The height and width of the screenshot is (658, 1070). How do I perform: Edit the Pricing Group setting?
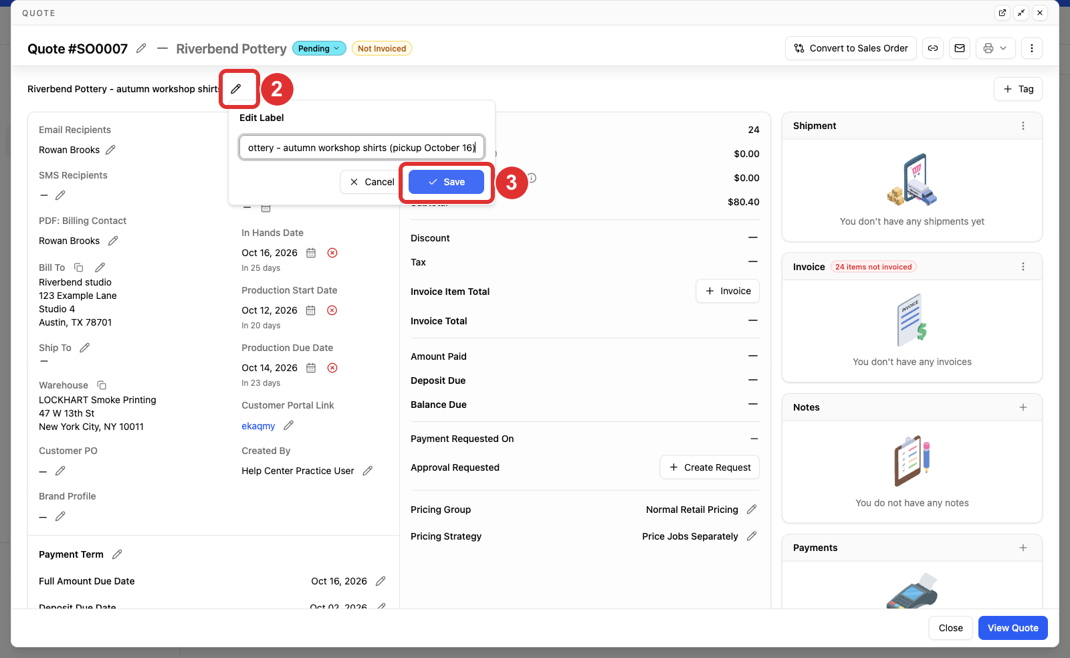[752, 510]
